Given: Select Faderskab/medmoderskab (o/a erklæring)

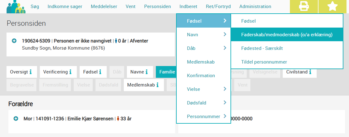Looking at the screenshot, I should coord(287,35).
